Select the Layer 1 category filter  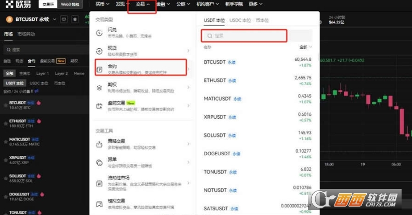[43, 74]
